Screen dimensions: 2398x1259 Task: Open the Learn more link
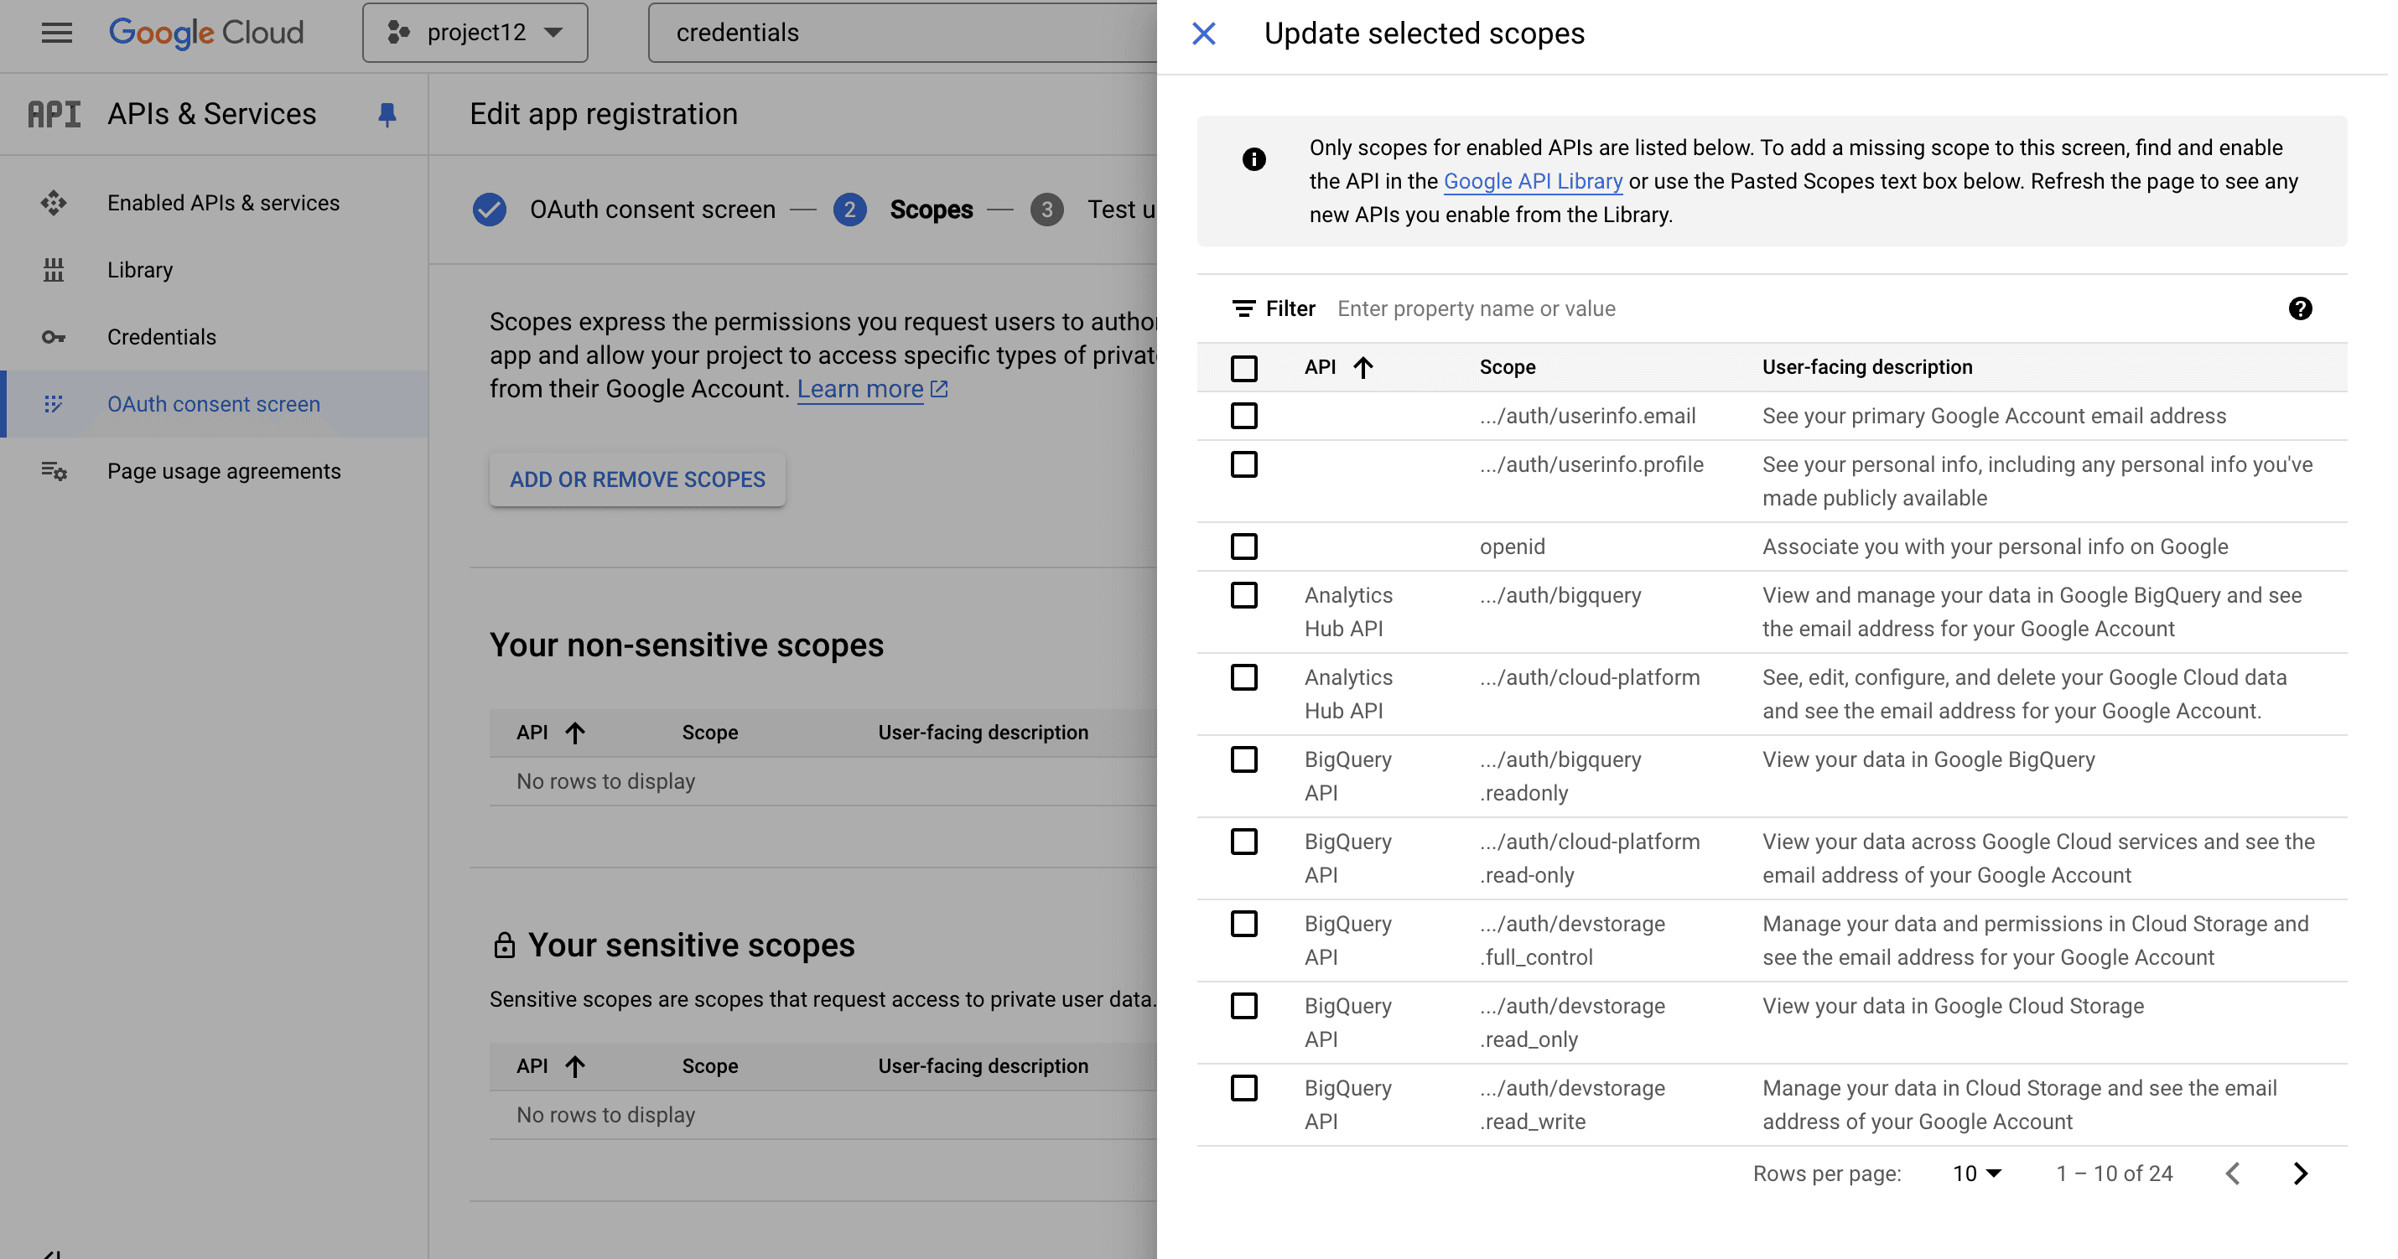(x=872, y=389)
